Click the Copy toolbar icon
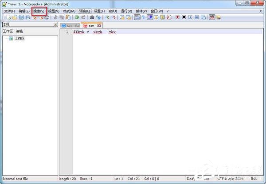 [62, 17]
